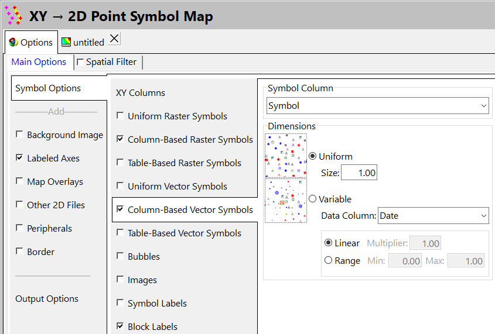
Task: Select the Range radio button
Action: click(x=328, y=260)
